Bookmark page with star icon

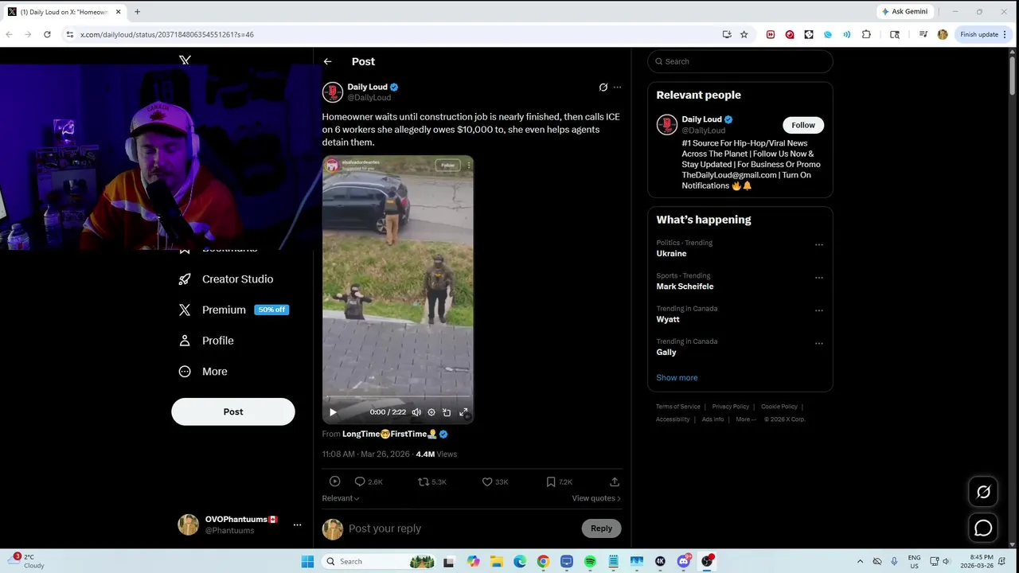(744, 34)
